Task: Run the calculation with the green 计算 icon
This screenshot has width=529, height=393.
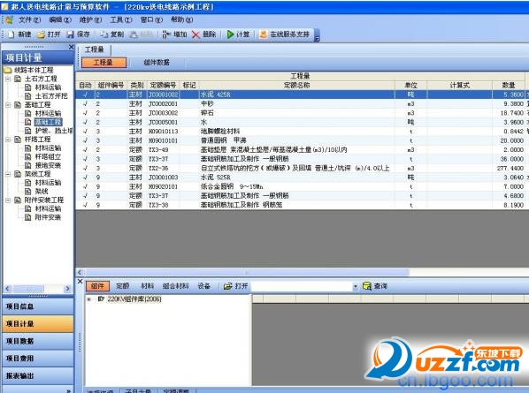Action: click(230, 34)
